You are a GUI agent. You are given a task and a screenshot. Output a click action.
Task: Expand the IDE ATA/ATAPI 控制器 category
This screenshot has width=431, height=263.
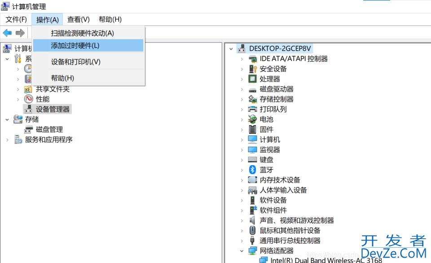click(x=242, y=59)
